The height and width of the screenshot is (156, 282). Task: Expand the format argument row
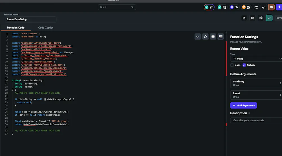pos(256,95)
